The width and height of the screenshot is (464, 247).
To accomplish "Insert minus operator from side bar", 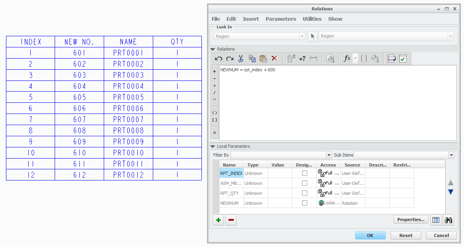I will point(215,78).
